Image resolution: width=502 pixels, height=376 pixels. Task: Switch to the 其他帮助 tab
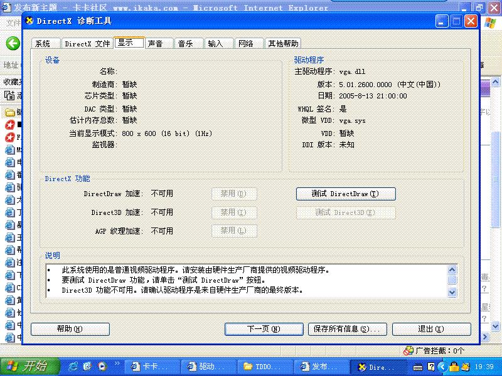(283, 43)
